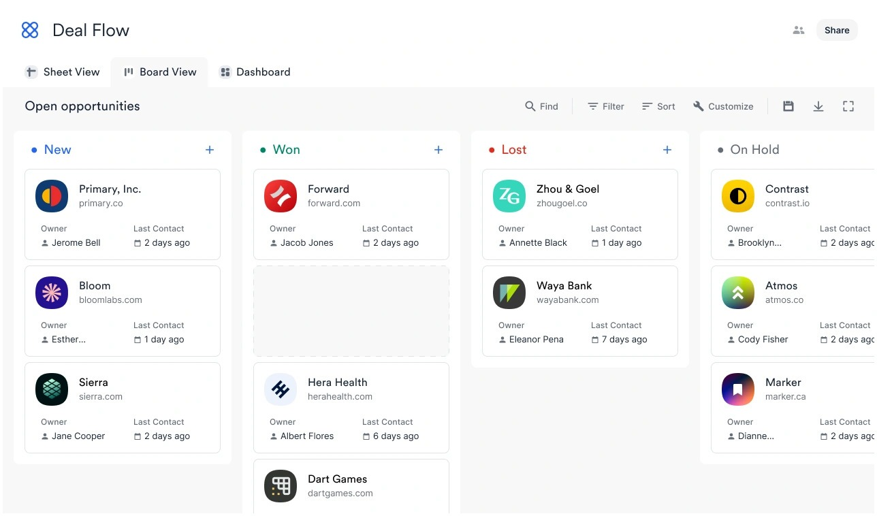Click the Customize wrench icon
The image size is (877, 516).
[698, 106]
